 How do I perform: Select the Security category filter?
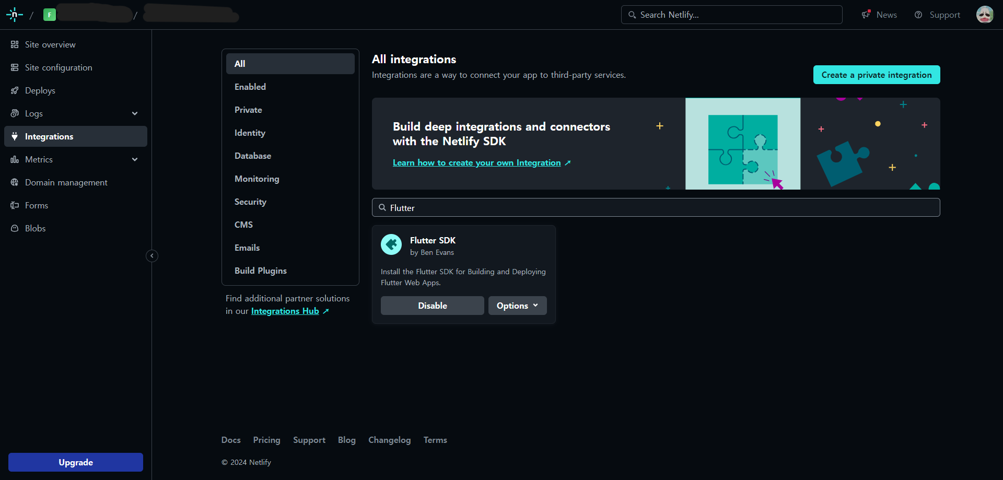click(x=290, y=202)
